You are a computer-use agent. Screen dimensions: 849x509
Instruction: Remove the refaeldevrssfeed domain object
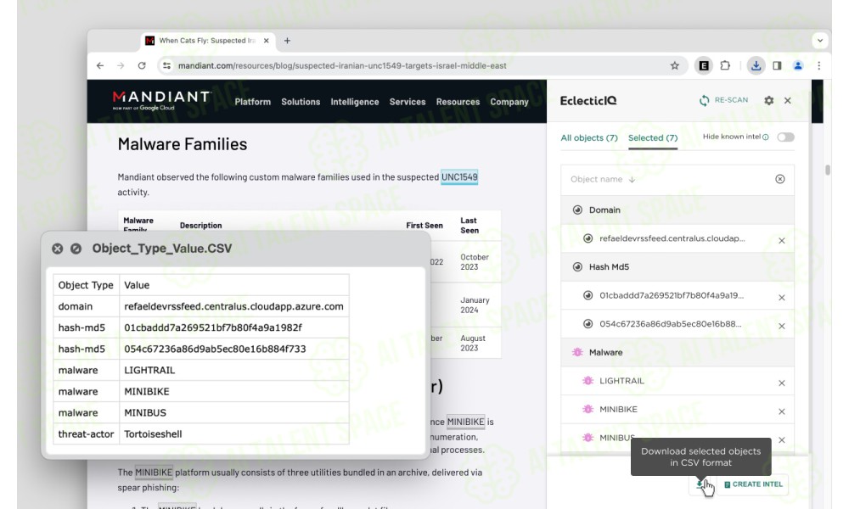pos(782,241)
